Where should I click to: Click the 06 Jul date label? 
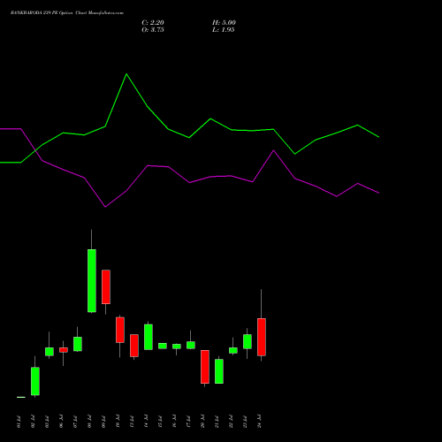[61, 422]
